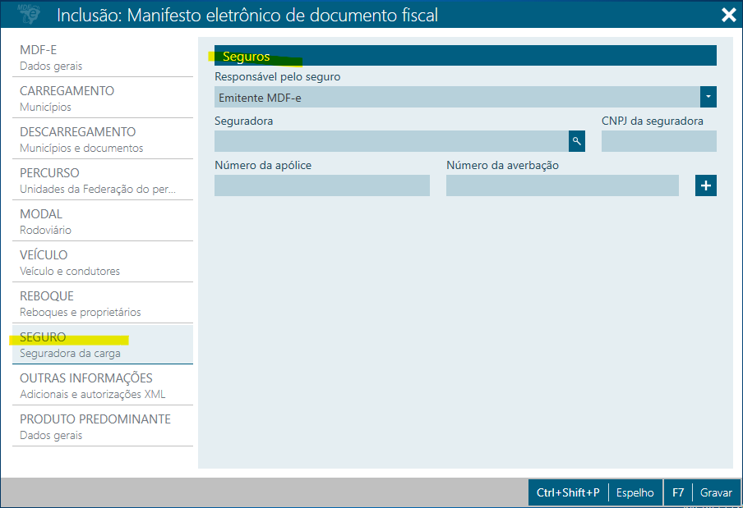Screen dimensions: 743x508
Task: Select the SEGURO Seguradora da carga section
Action: click(x=103, y=345)
